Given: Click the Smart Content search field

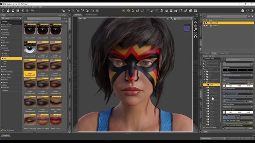Looking at the screenshot, I should [44, 18].
